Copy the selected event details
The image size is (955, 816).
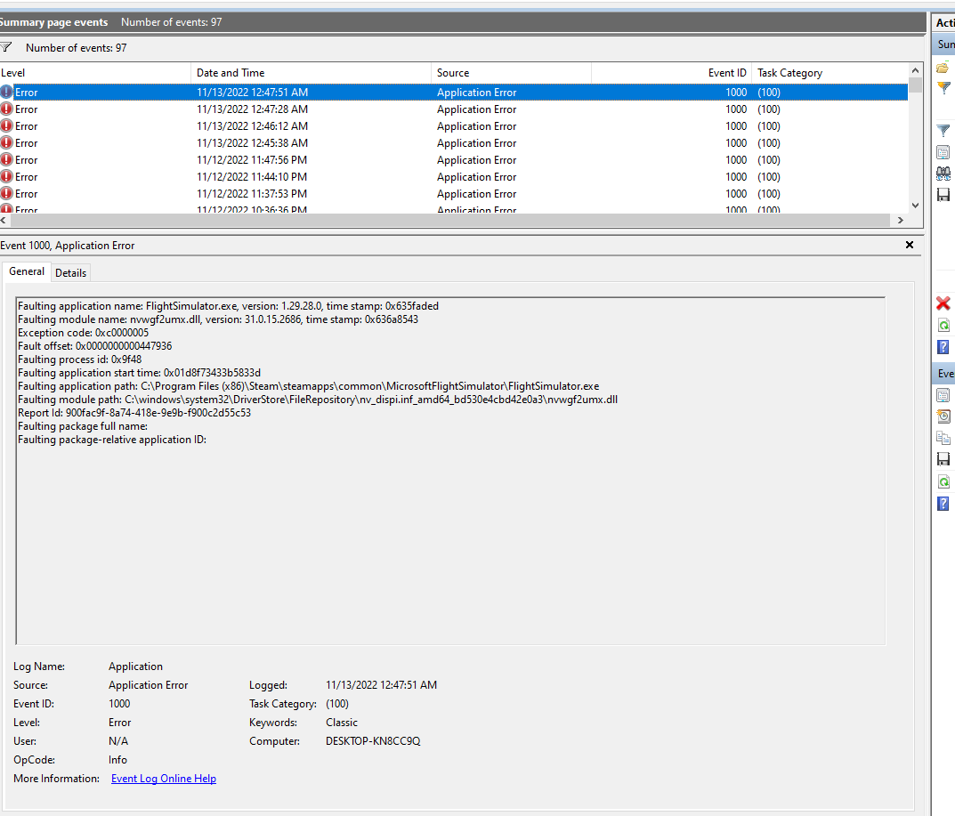943,437
